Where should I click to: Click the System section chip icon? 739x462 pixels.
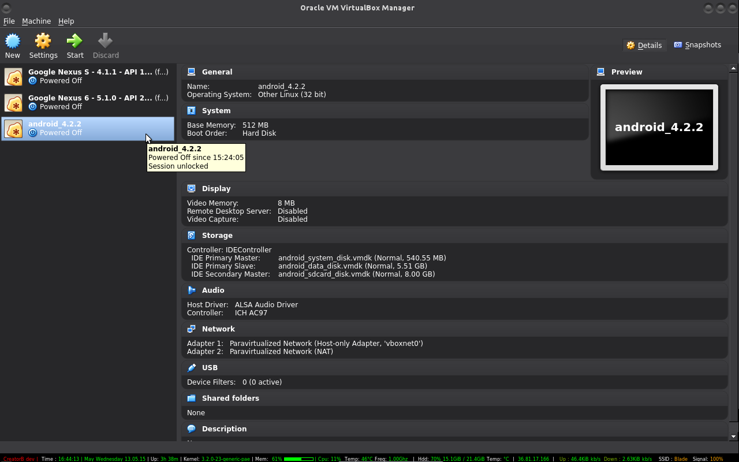(192, 111)
